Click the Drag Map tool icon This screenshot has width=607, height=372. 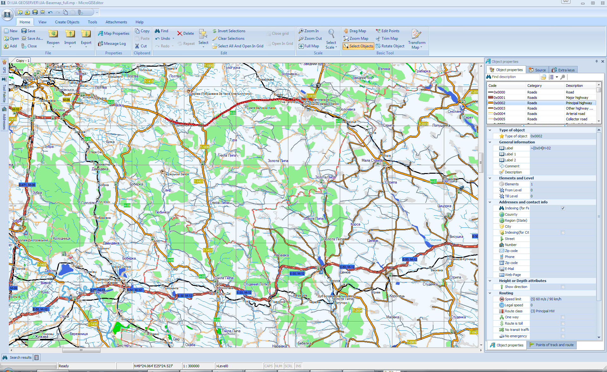coord(346,31)
